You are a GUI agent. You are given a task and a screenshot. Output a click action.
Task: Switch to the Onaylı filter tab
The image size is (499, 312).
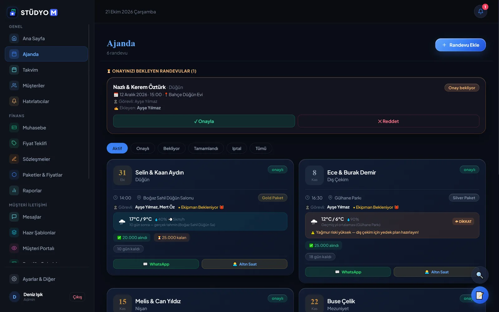click(x=143, y=148)
